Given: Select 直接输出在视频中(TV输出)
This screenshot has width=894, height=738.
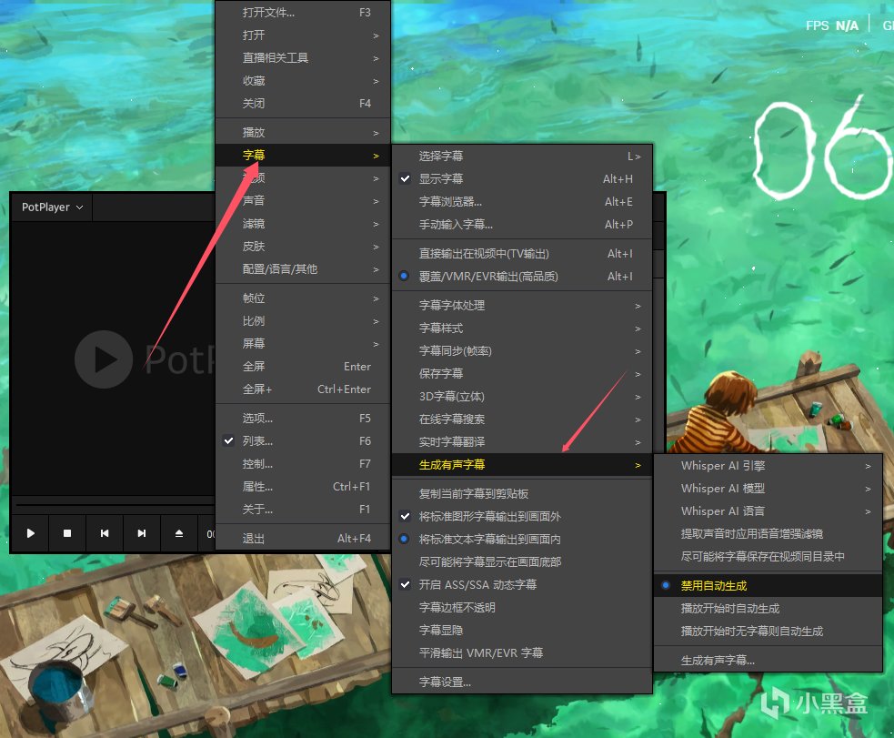Looking at the screenshot, I should coord(522,253).
